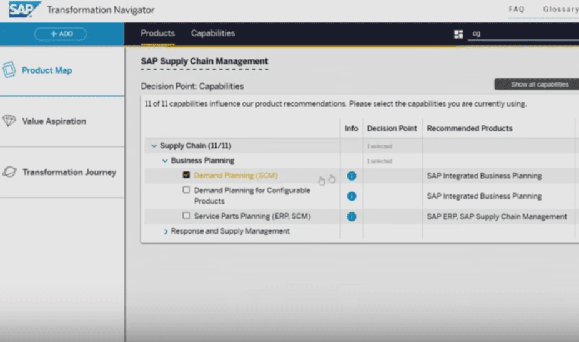Expand Response and Supply Management group

(166, 232)
